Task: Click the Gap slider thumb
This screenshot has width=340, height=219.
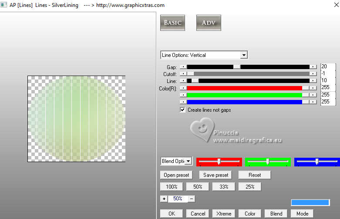Action: point(237,67)
